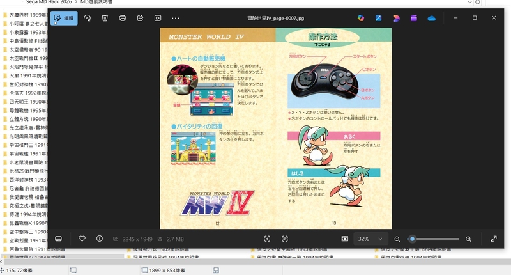Open the OneDrive cloud icon

432,19
